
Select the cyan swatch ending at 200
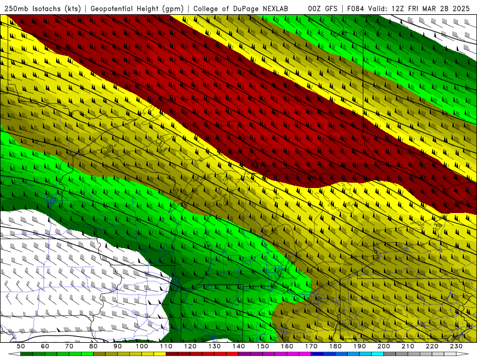(x=377, y=354)
